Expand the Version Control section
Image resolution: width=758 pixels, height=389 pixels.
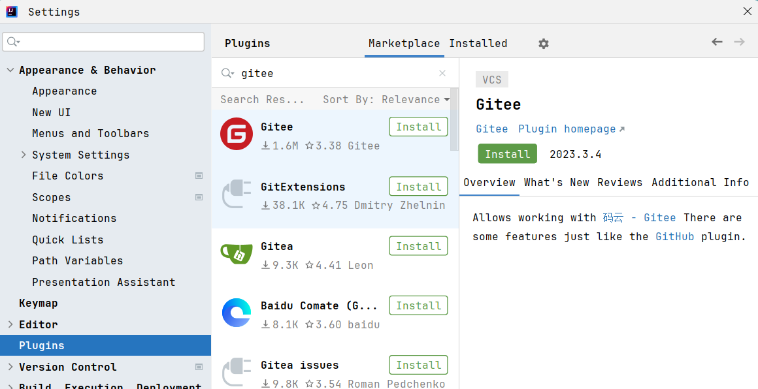click(10, 367)
